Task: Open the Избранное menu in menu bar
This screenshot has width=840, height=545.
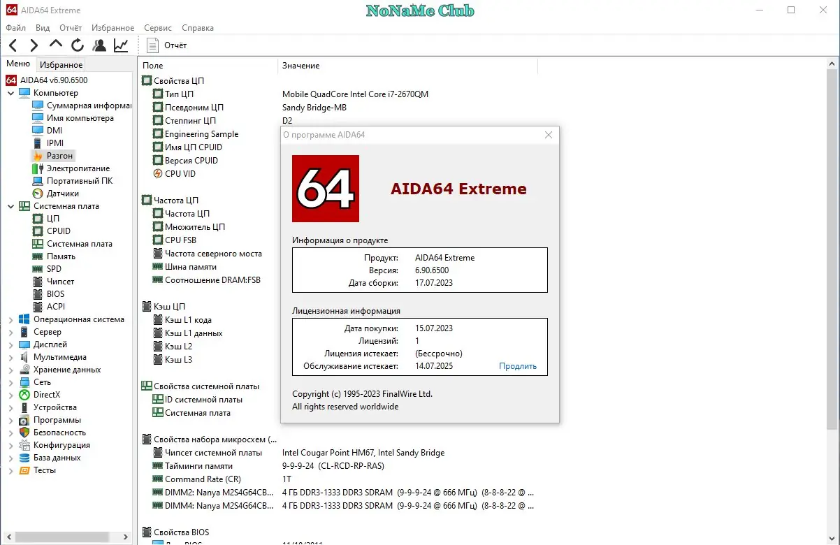Action: (x=113, y=28)
